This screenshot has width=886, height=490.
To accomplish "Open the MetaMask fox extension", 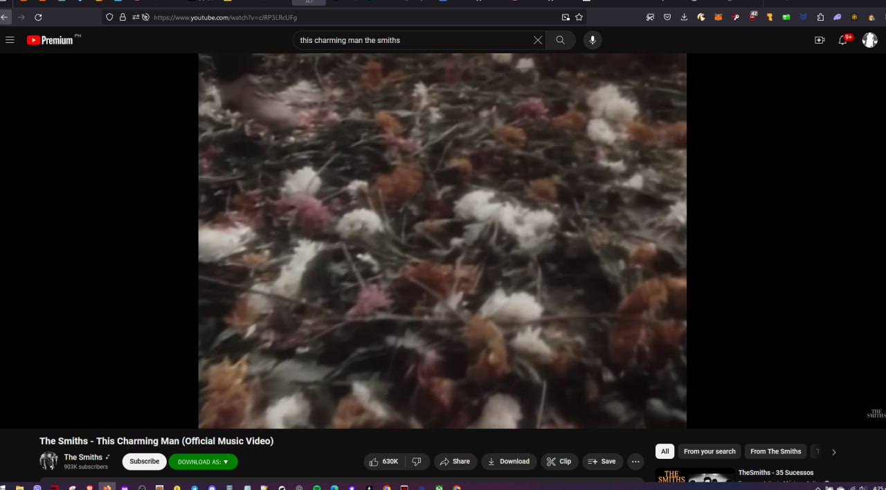I will tap(718, 17).
